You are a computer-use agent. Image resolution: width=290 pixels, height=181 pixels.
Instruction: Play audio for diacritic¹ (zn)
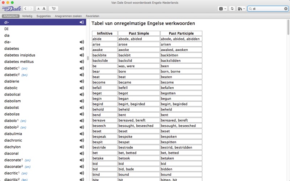(82, 173)
